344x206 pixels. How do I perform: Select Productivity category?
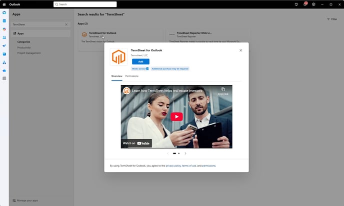click(x=24, y=47)
